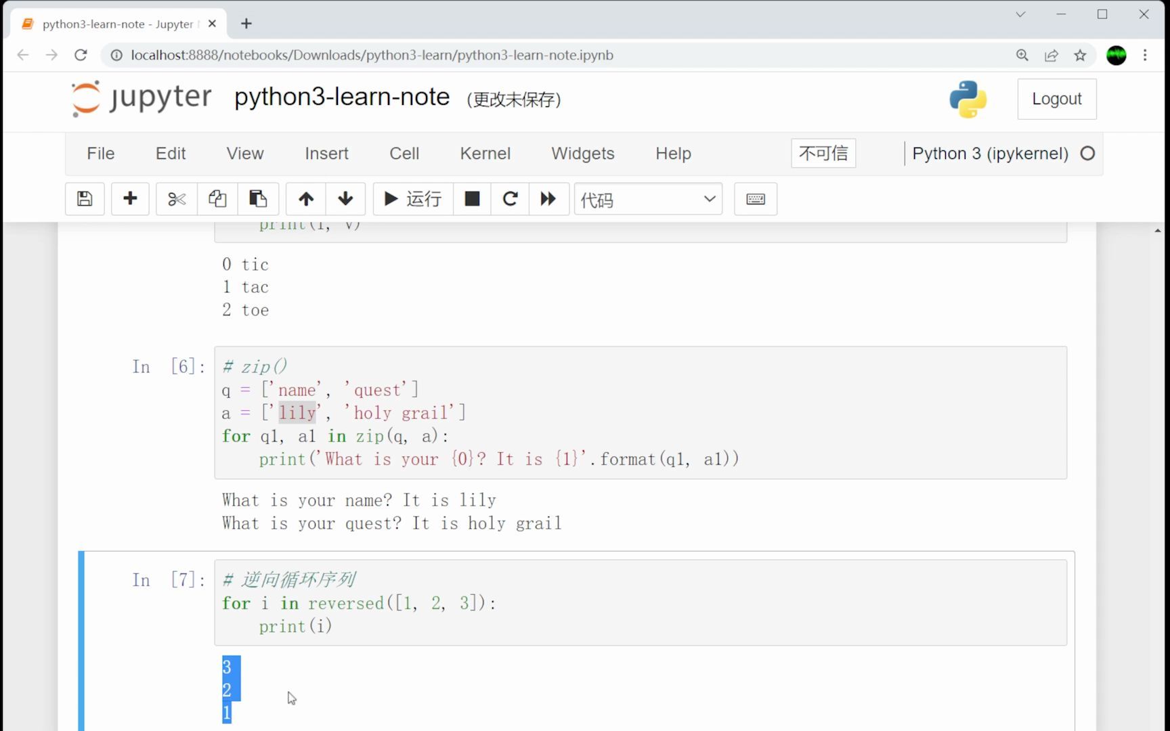Cut the selected cell using scissors icon
This screenshot has height=731, width=1170.
(x=175, y=199)
